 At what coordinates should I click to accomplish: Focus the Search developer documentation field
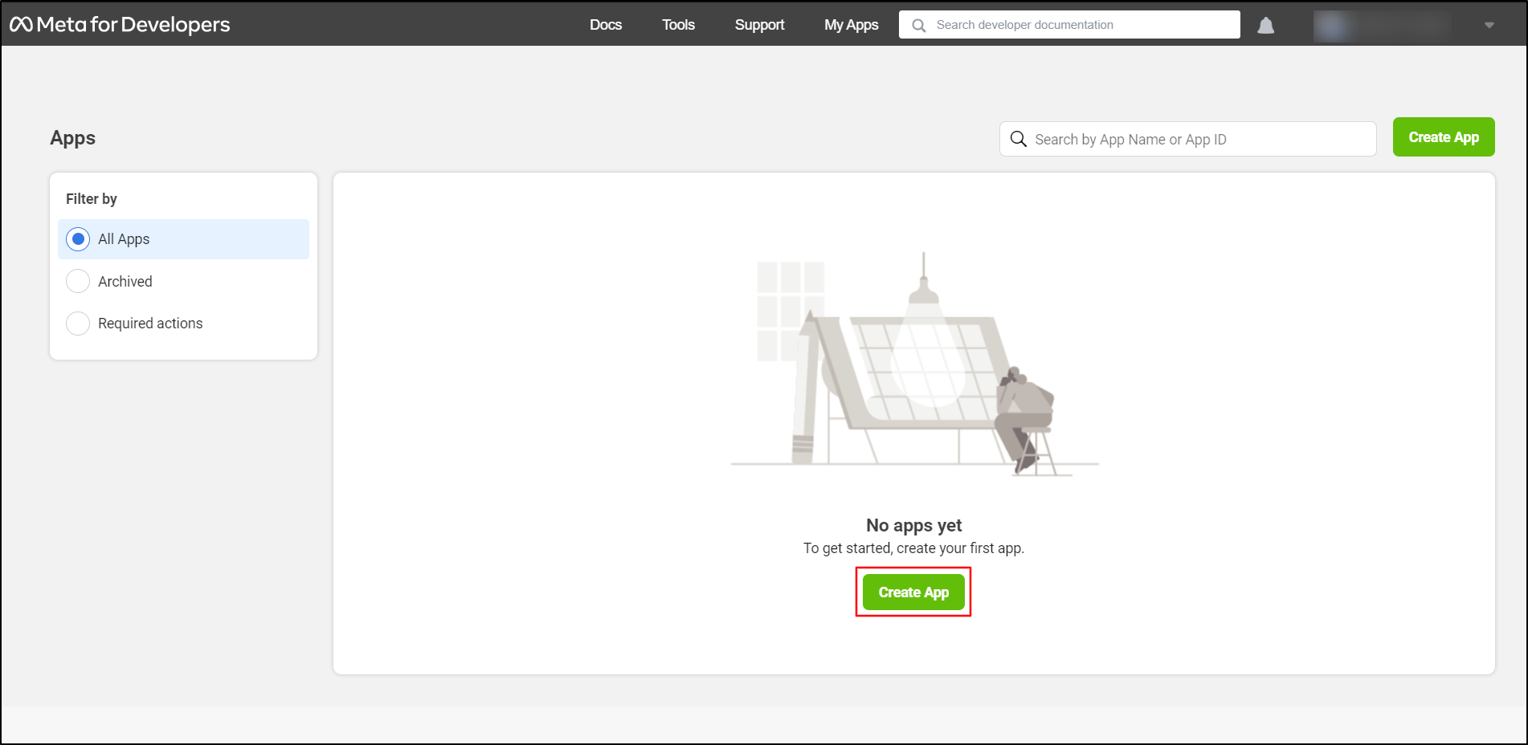coord(1069,25)
